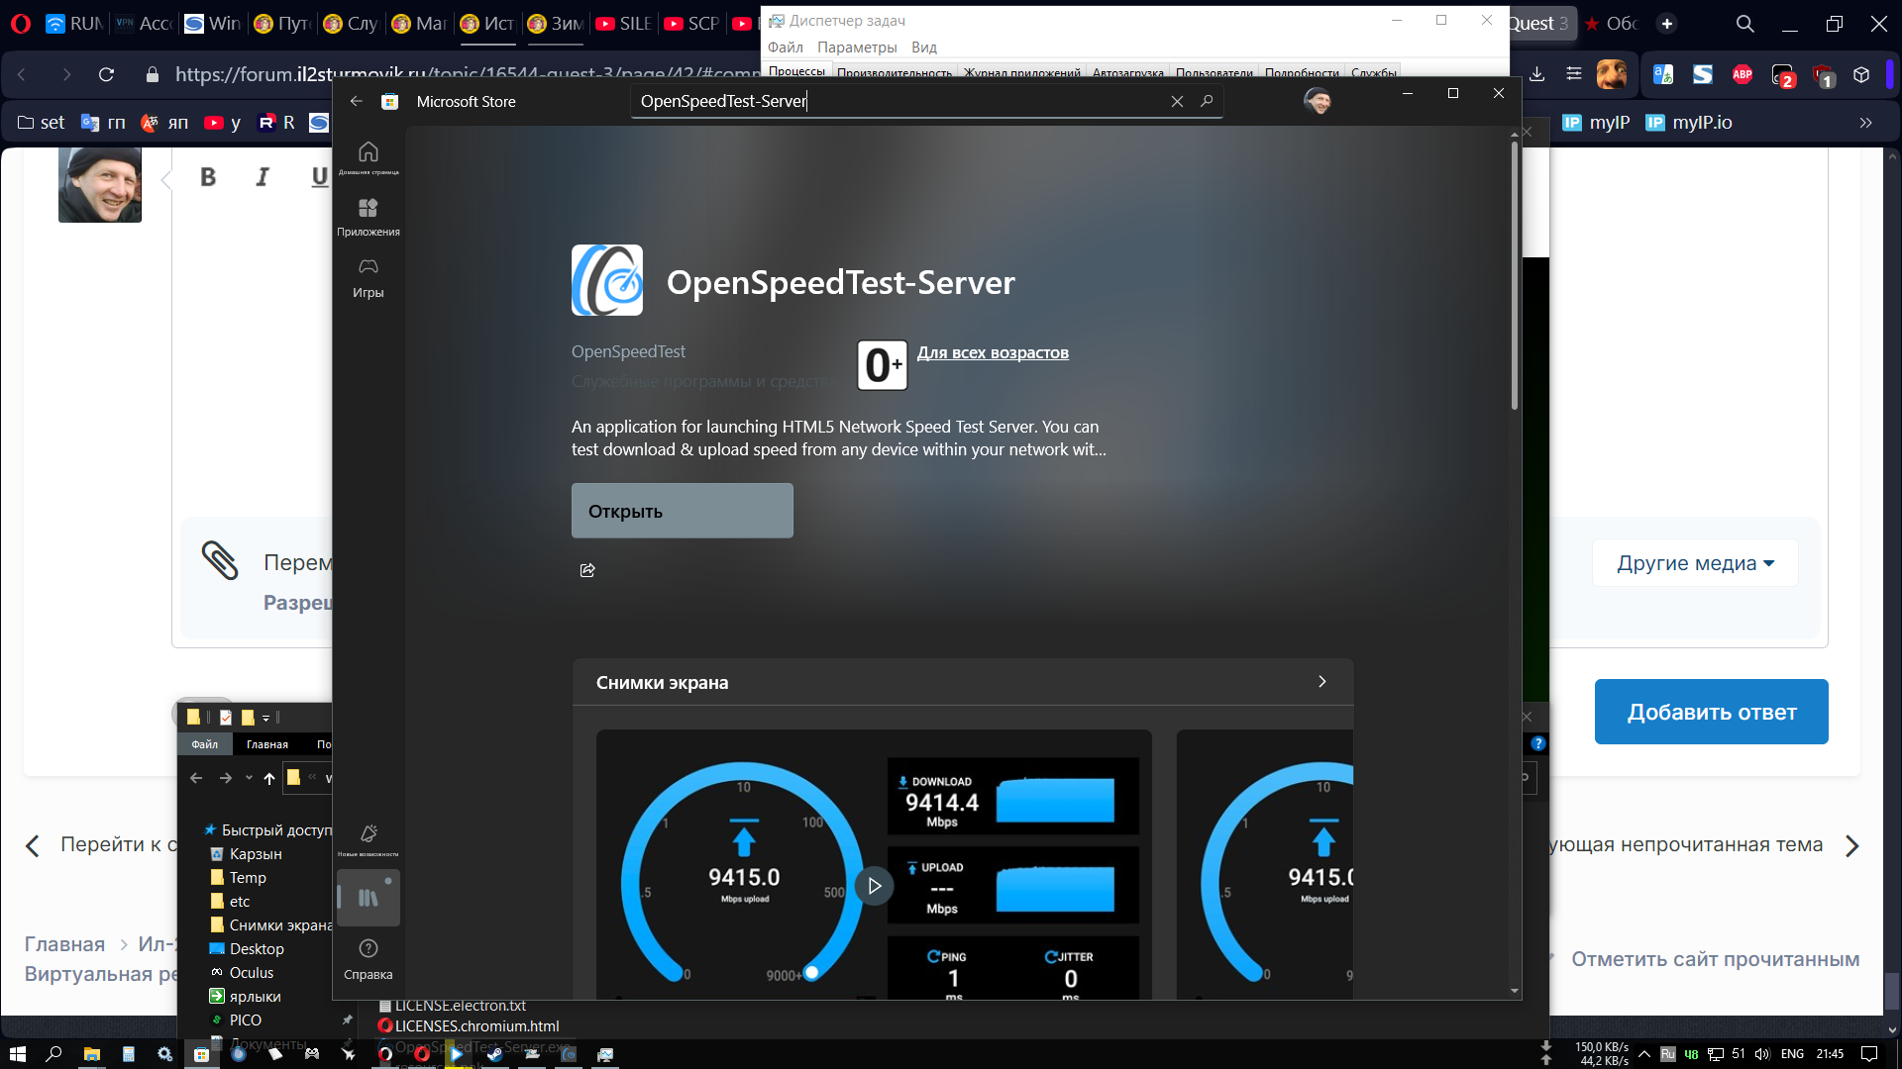Open the Другие медиа dropdown
The height and width of the screenshot is (1069, 1902).
[x=1694, y=563]
